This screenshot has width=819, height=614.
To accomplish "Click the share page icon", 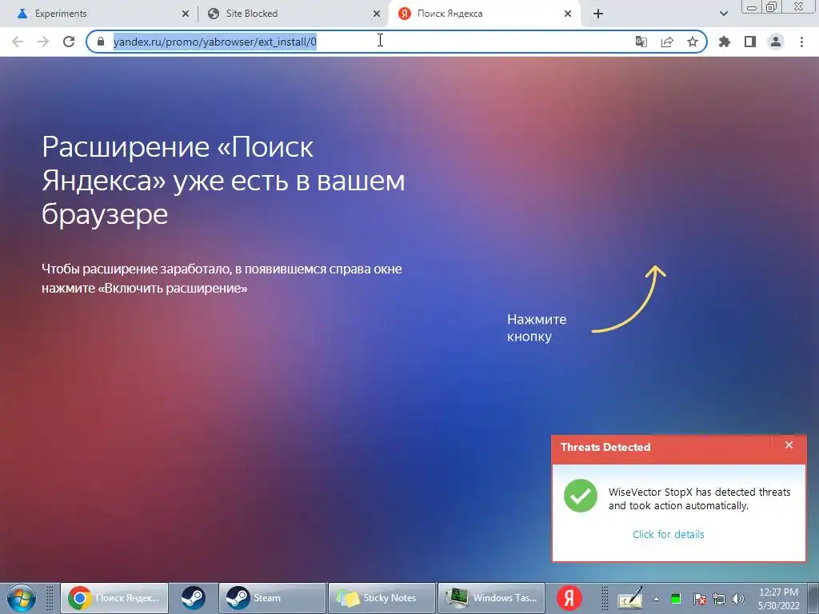I will click(667, 42).
